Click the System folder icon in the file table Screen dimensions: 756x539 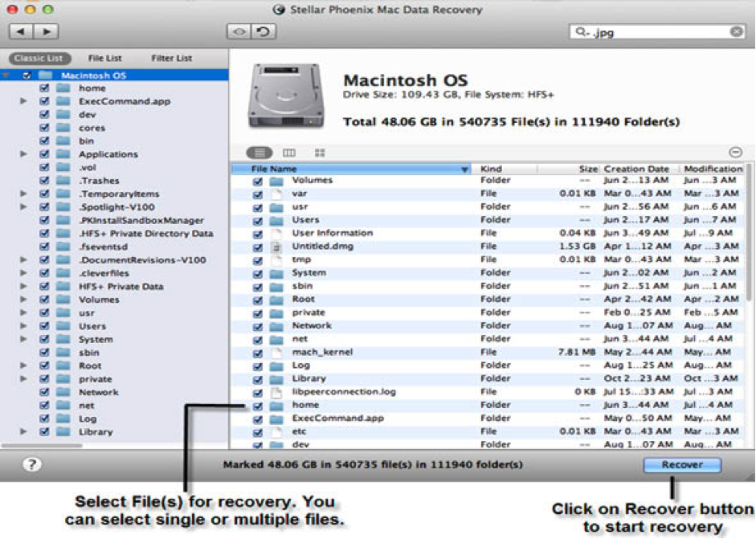pyautogui.click(x=276, y=273)
